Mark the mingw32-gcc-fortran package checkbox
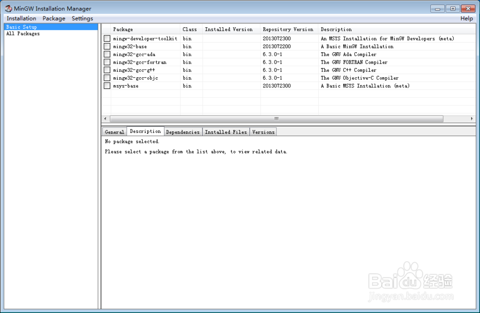This screenshot has height=313, width=480. point(107,62)
